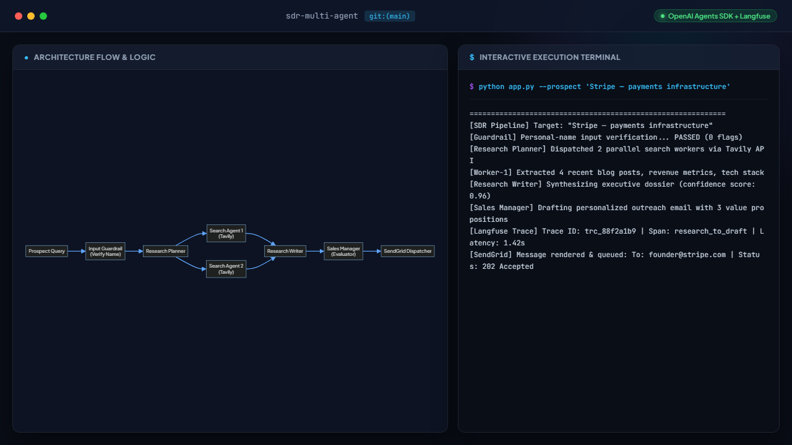The height and width of the screenshot is (445, 792).
Task: Click the green status dot in SDK badge
Action: click(663, 16)
